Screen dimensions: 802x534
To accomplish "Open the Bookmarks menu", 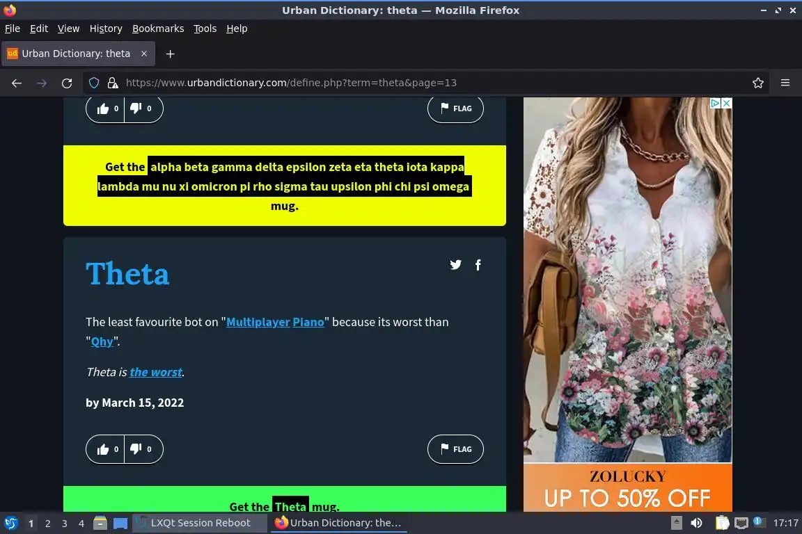I will coord(158,29).
